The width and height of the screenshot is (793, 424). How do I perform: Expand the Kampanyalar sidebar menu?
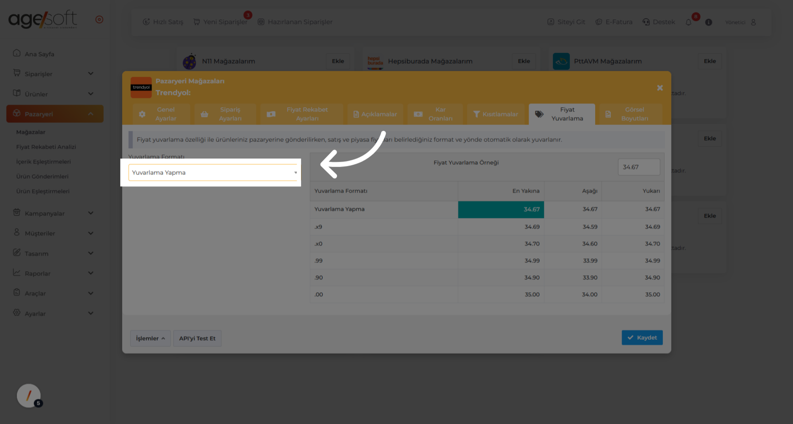coord(55,213)
